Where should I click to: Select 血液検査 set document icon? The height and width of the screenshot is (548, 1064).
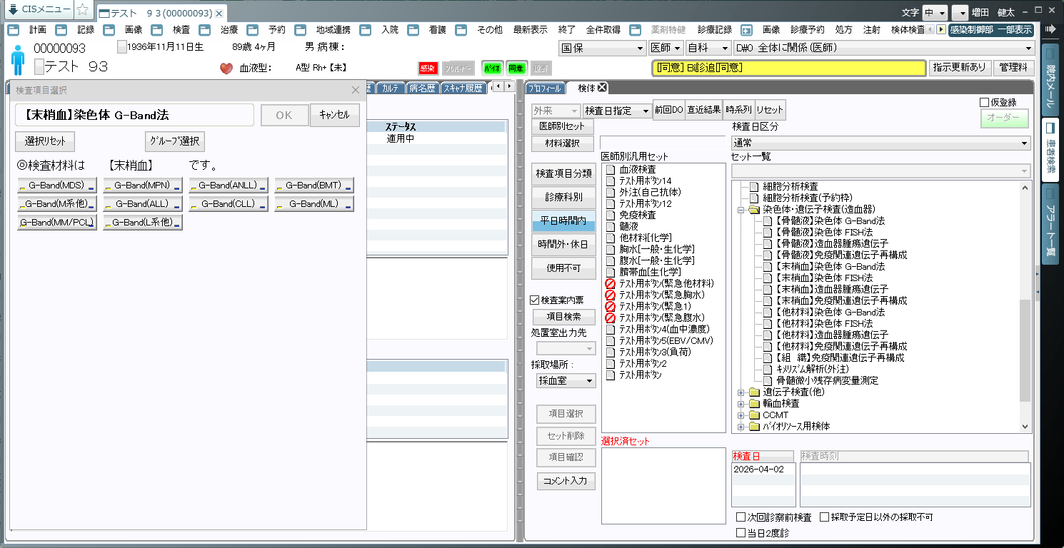pyautogui.click(x=610, y=170)
